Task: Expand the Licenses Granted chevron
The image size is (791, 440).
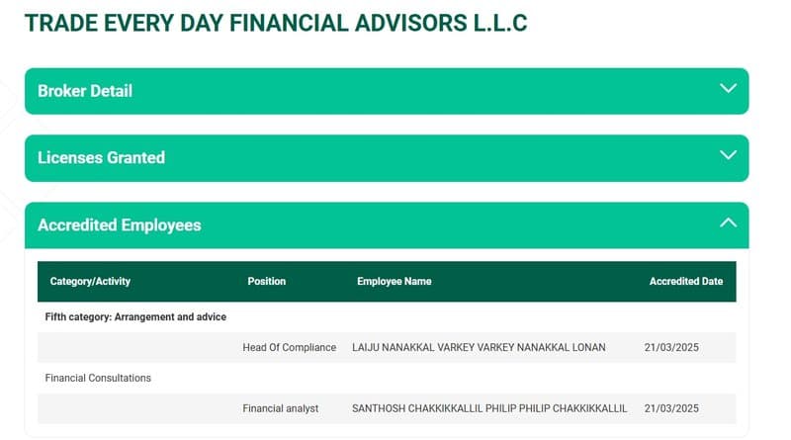Action: tap(728, 155)
